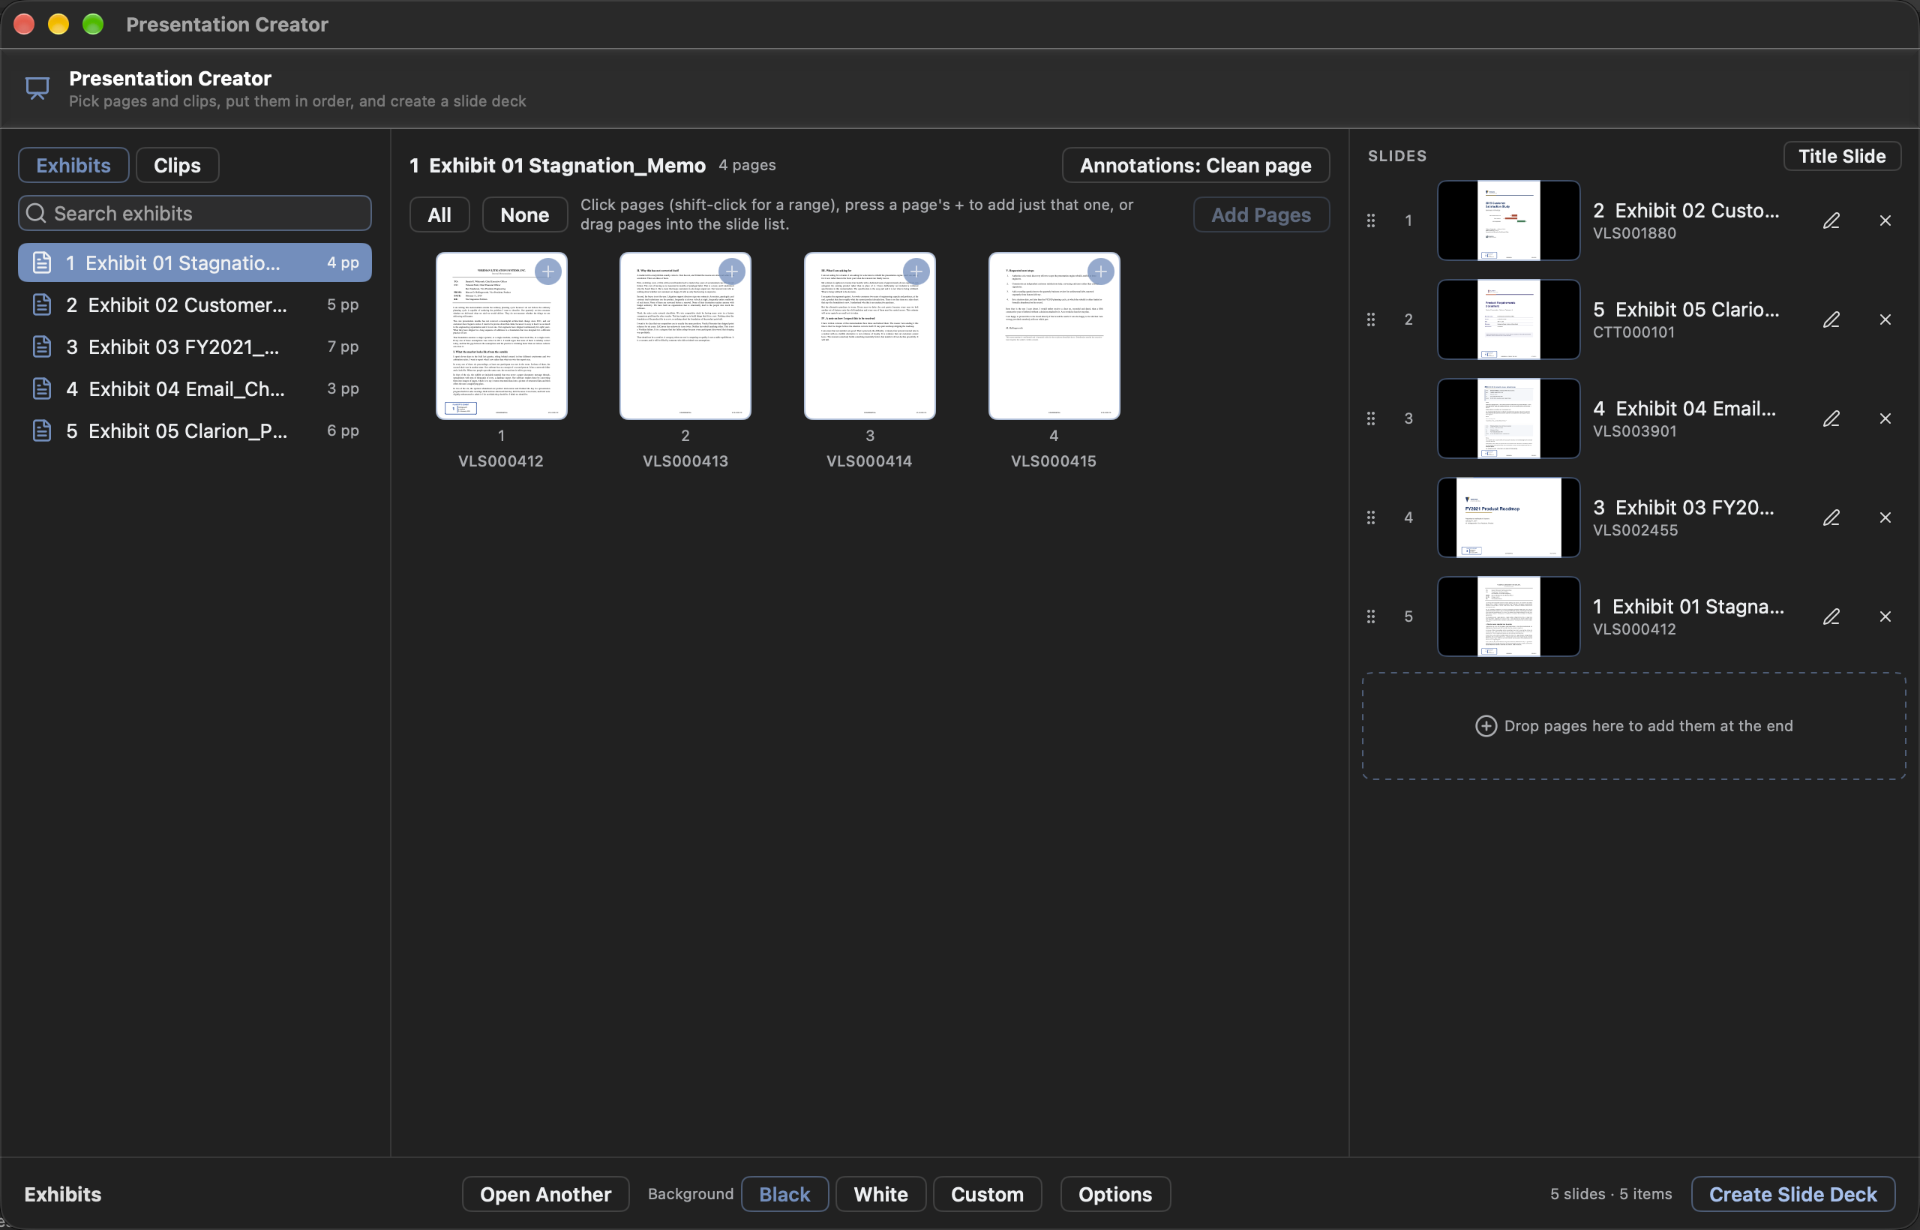Select page 2 thumbnail VLS000413
1920x1230 pixels.
pyautogui.click(x=685, y=336)
